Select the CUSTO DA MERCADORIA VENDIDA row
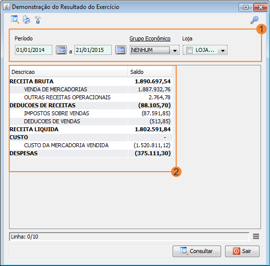270x266 pixels. [x=91, y=145]
